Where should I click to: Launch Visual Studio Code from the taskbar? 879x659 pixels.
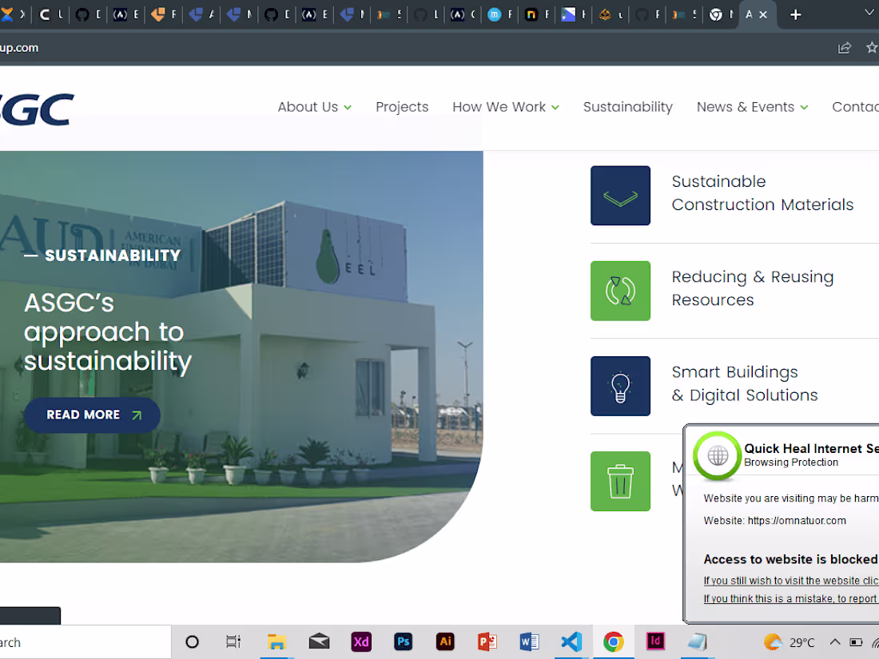[x=571, y=641]
